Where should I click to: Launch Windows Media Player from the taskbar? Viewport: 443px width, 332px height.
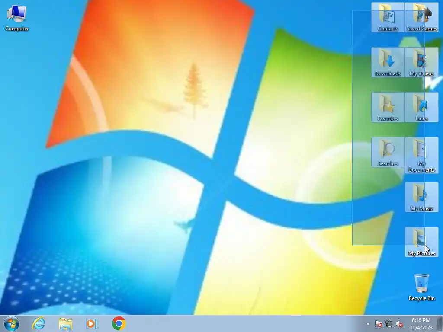pos(92,323)
